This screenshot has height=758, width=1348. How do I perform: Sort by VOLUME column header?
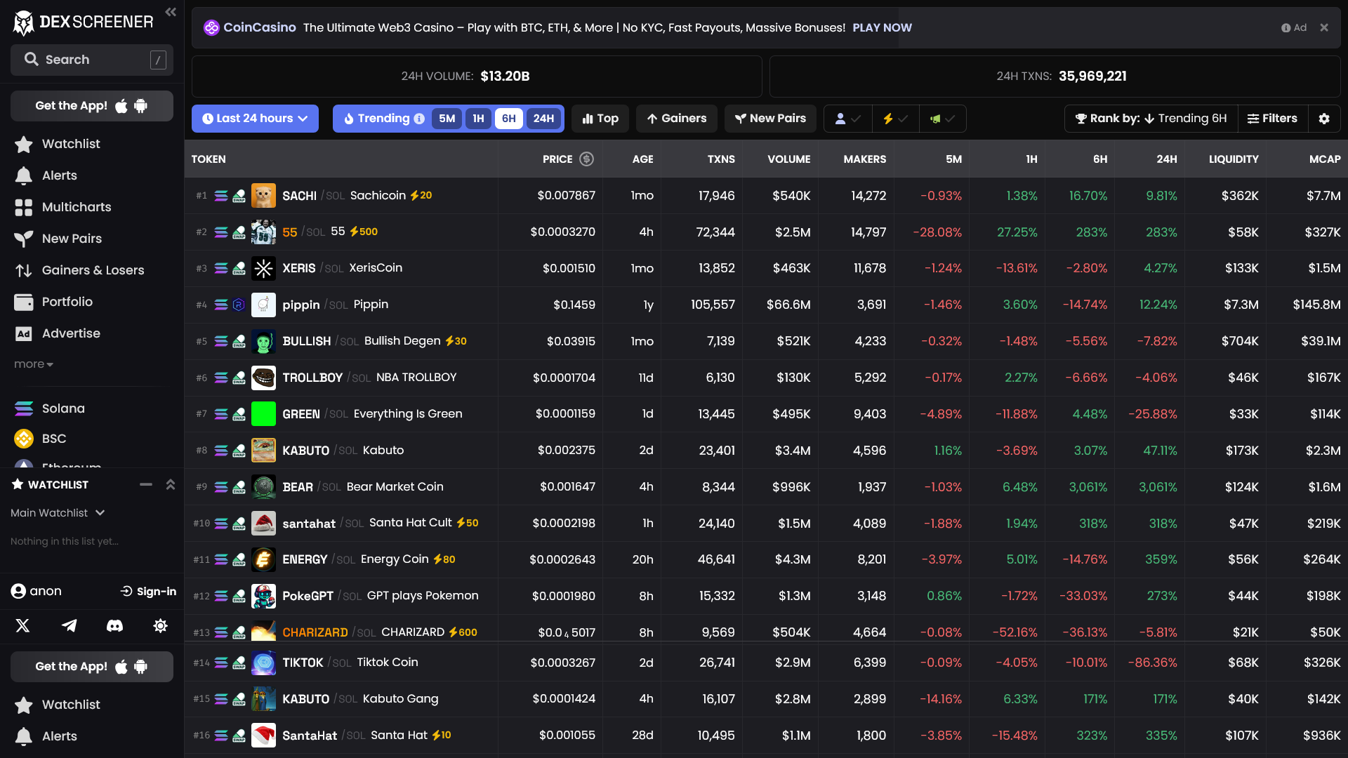point(788,159)
